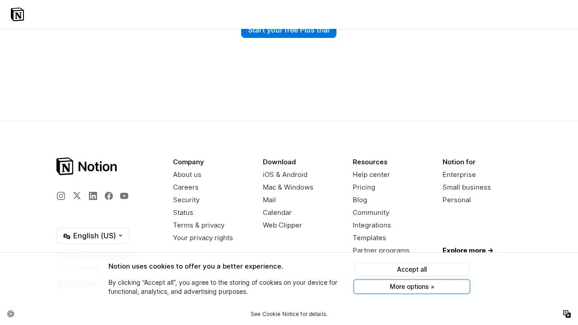Viewport: 578px width, 325px height.
Task: Click Explore more under Notion for
Action: point(467,251)
